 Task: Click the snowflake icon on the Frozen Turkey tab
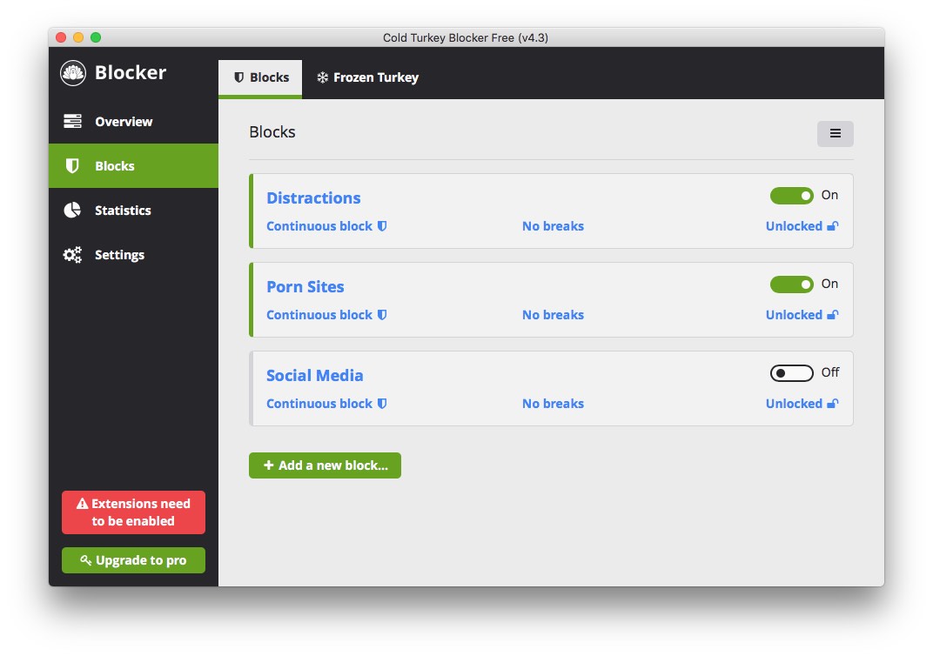click(322, 77)
